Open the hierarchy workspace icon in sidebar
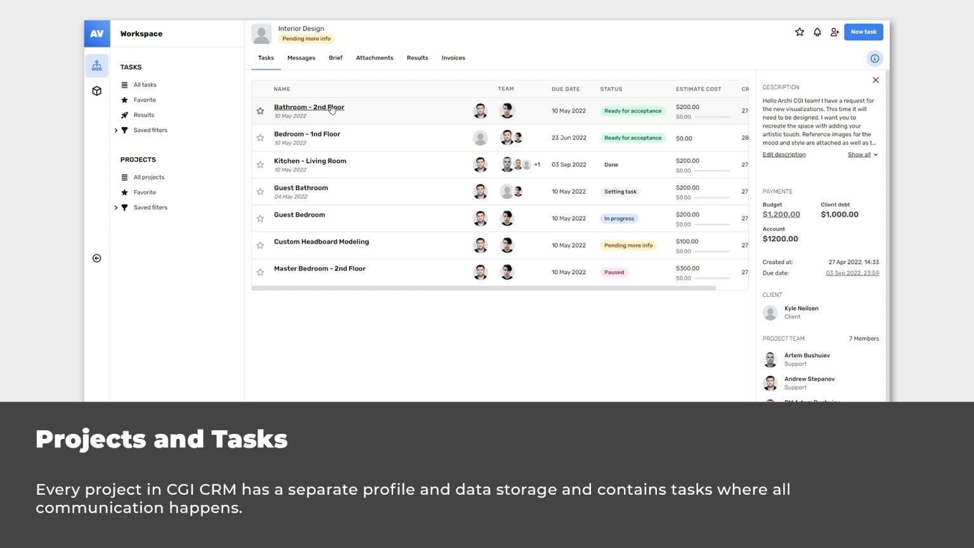This screenshot has width=974, height=548. pyautogui.click(x=97, y=65)
